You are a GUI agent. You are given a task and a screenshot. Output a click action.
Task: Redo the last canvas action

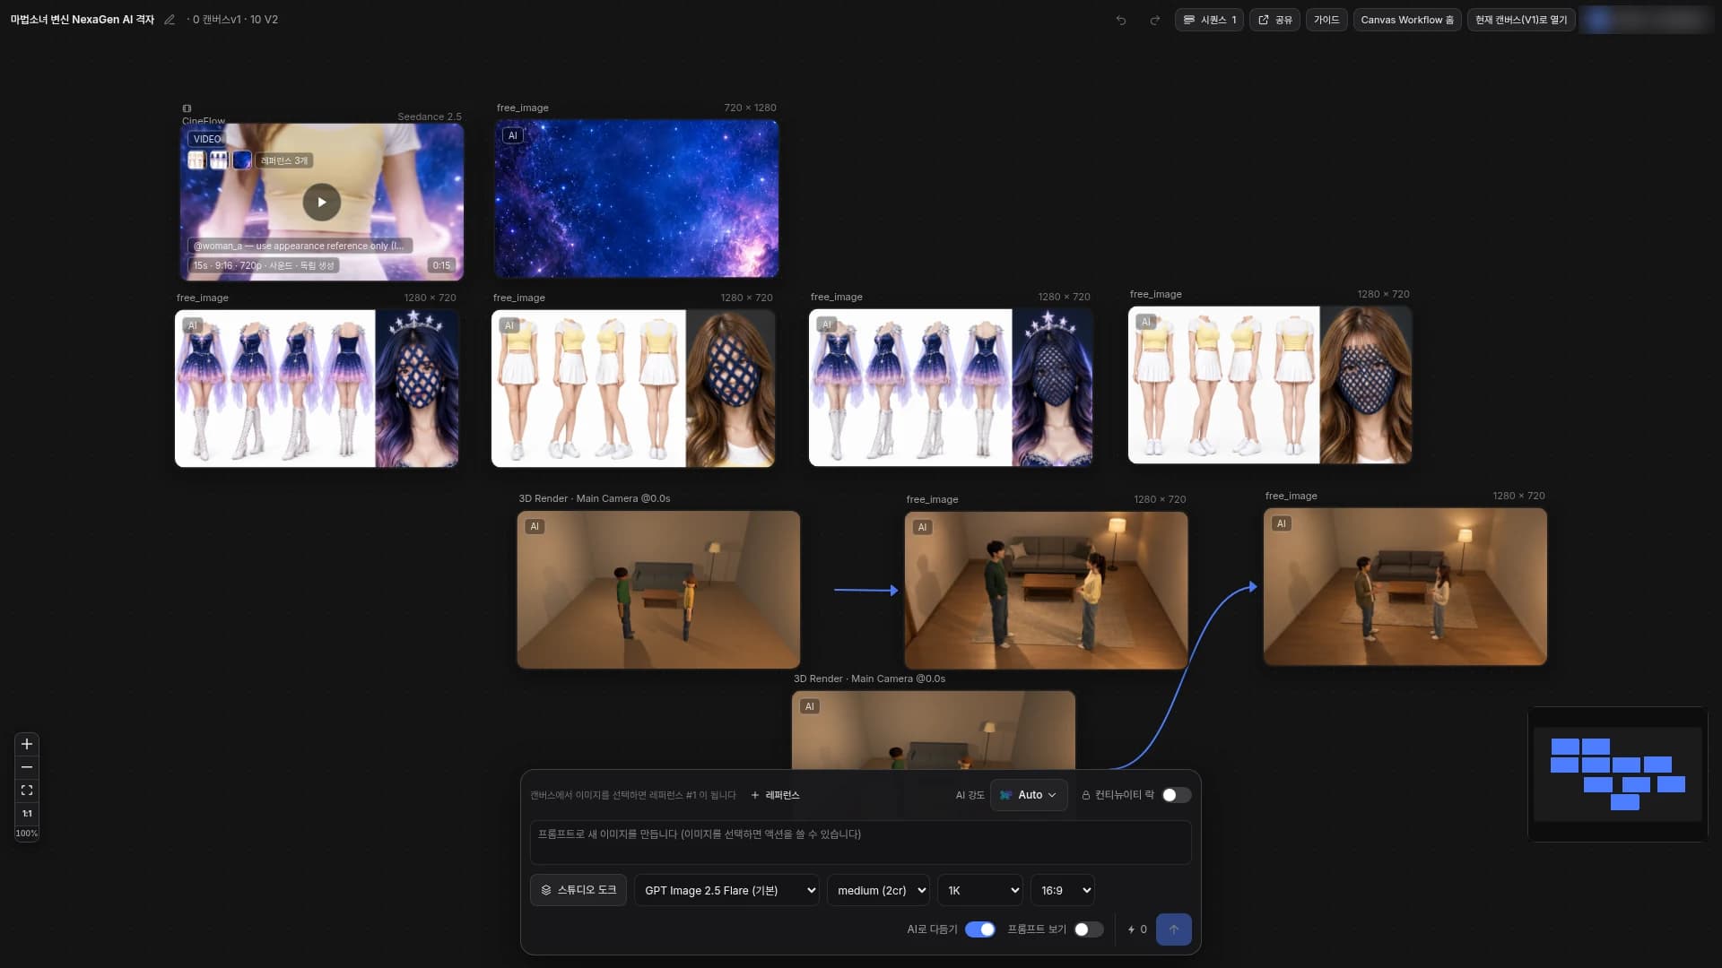coord(1155,20)
